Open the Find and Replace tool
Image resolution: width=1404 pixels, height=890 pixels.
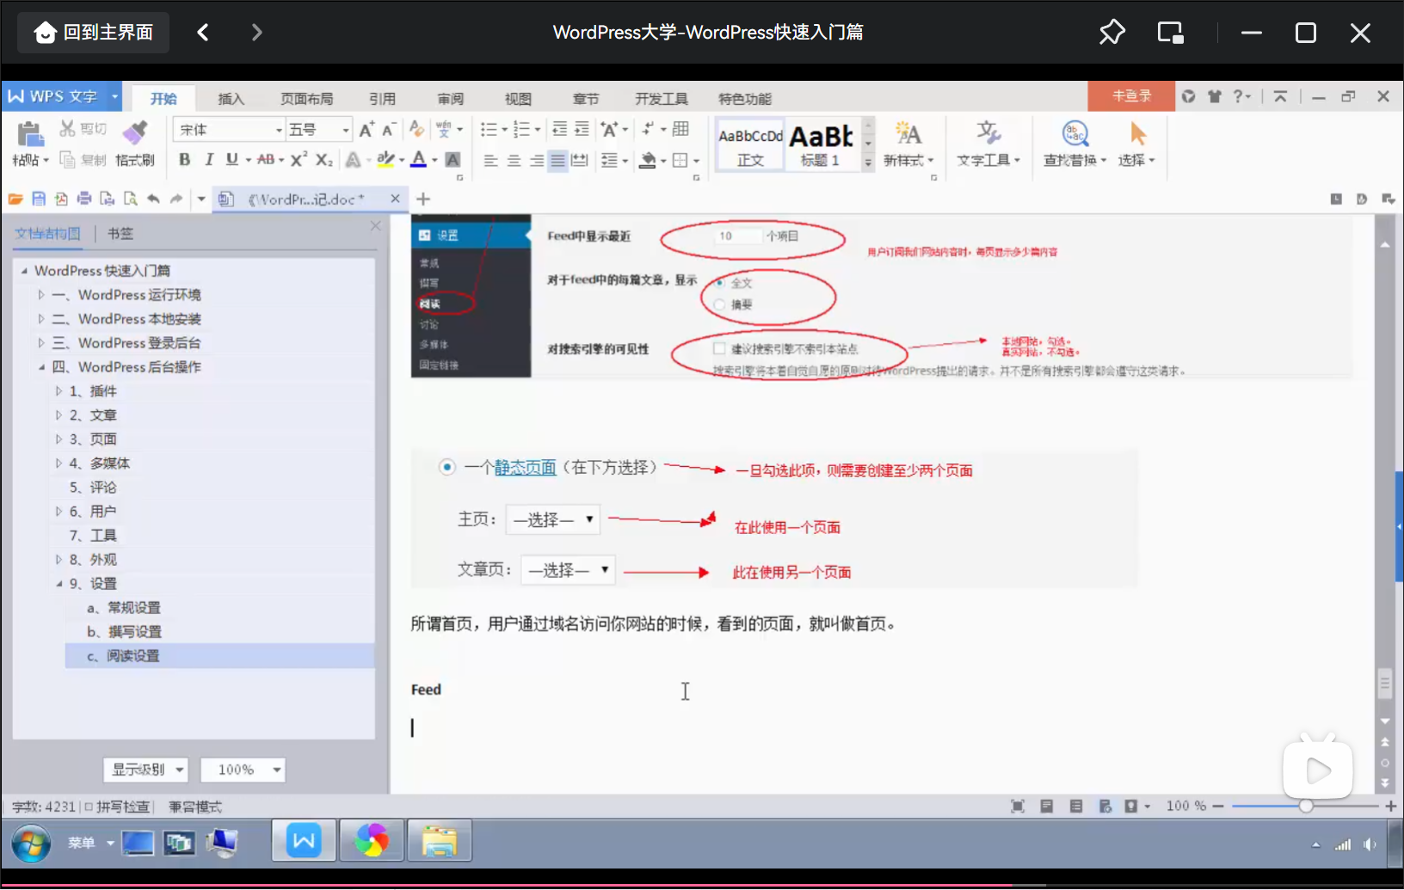(1075, 133)
